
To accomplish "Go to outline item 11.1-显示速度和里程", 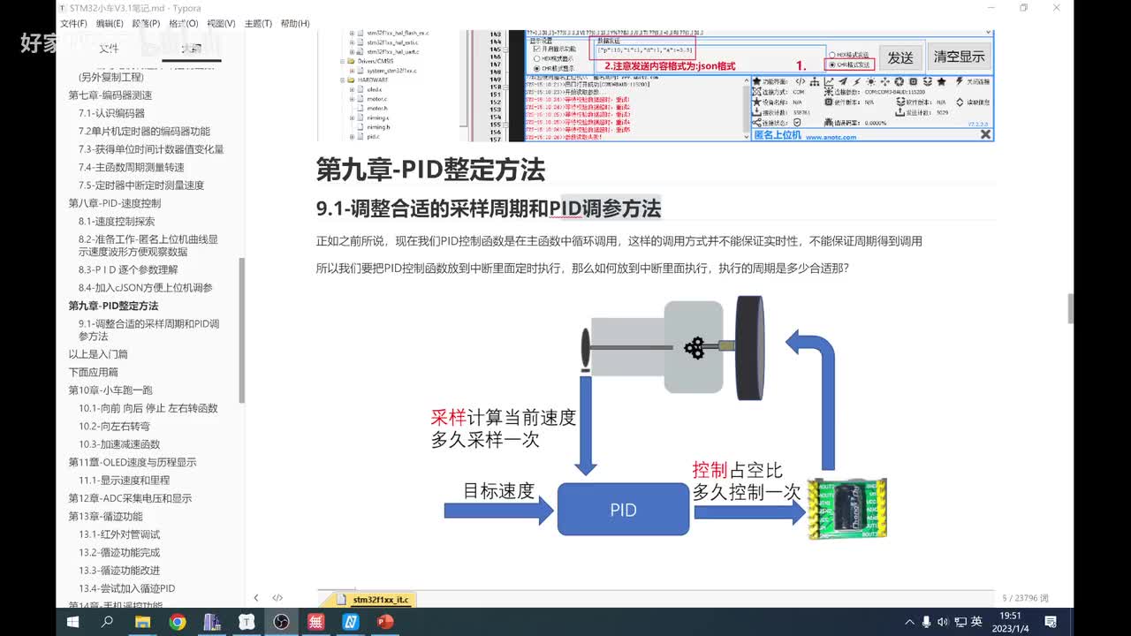I will (124, 480).
